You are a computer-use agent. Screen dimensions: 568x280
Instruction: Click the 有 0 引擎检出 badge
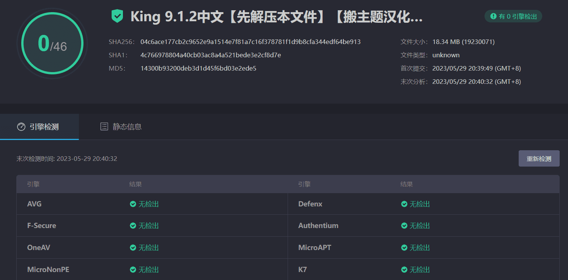513,16
